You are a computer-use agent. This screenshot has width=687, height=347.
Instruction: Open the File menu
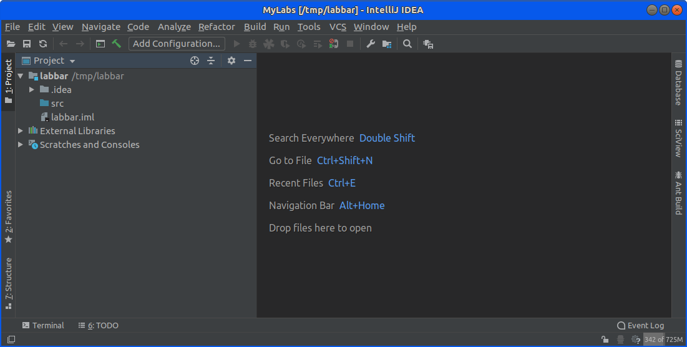tap(12, 27)
